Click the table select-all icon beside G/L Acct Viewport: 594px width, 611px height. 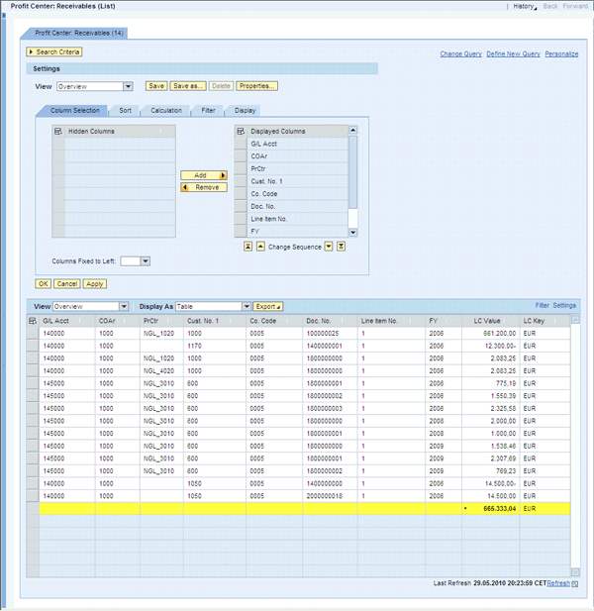33,321
